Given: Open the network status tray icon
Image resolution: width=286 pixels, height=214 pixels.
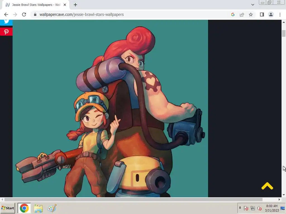Looking at the screenshot, I should [252, 208].
